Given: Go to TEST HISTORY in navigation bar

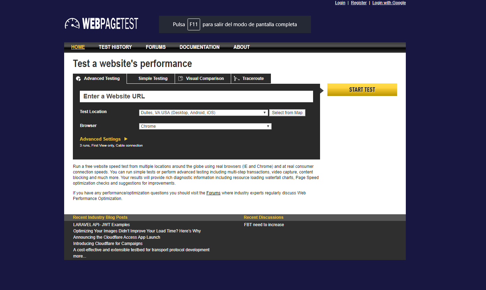Looking at the screenshot, I should [115, 47].
